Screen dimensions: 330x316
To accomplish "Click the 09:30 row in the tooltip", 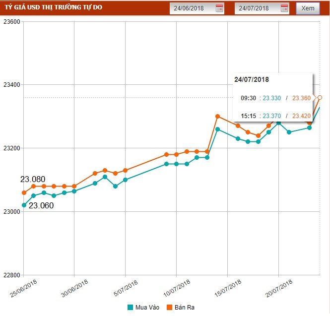I will coord(275,98).
